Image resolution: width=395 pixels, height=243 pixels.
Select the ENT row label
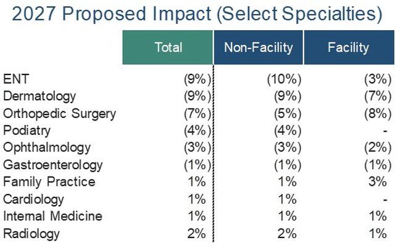tap(16, 79)
